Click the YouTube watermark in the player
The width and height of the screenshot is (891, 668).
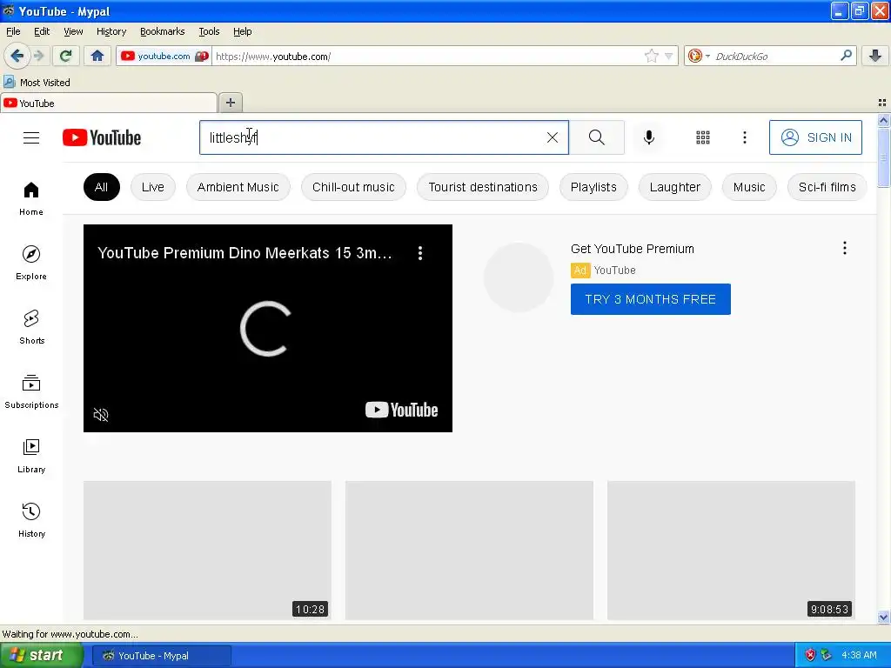point(401,410)
